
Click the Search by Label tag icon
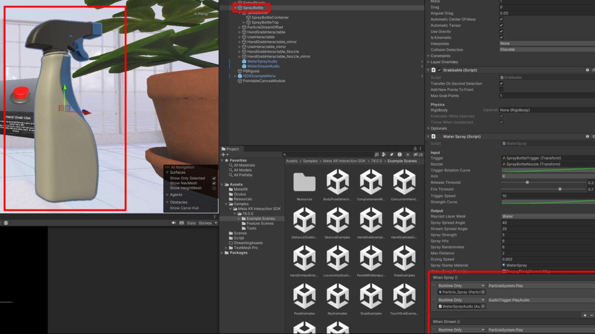pos(392,154)
